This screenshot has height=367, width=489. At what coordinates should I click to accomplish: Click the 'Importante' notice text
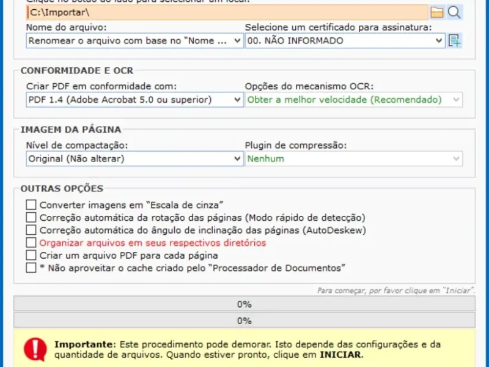[x=248, y=349]
